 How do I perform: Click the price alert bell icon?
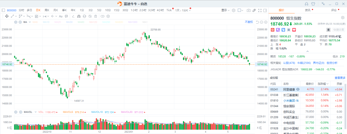[x=329, y=30]
